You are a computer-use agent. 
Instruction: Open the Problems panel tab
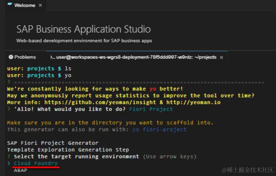[22, 57]
